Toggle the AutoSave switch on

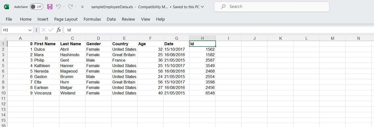coord(36,7)
